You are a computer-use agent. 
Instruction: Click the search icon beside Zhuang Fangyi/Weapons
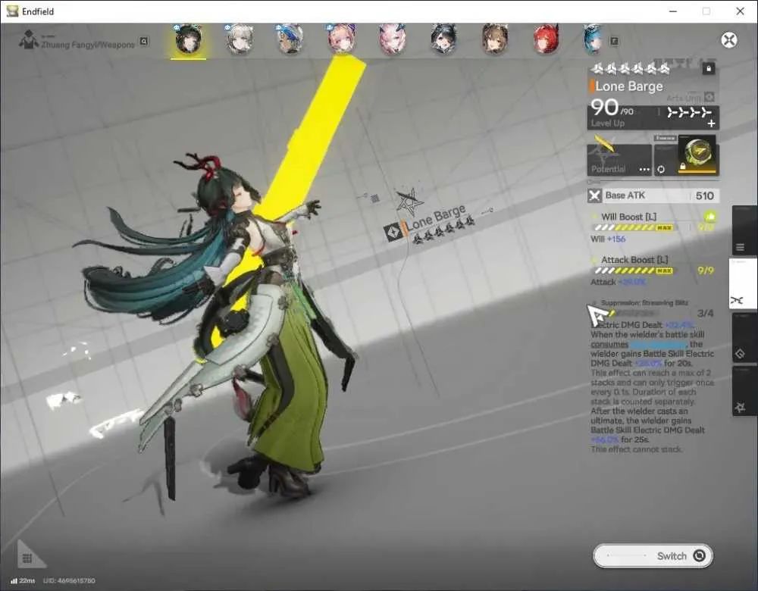[x=143, y=42]
